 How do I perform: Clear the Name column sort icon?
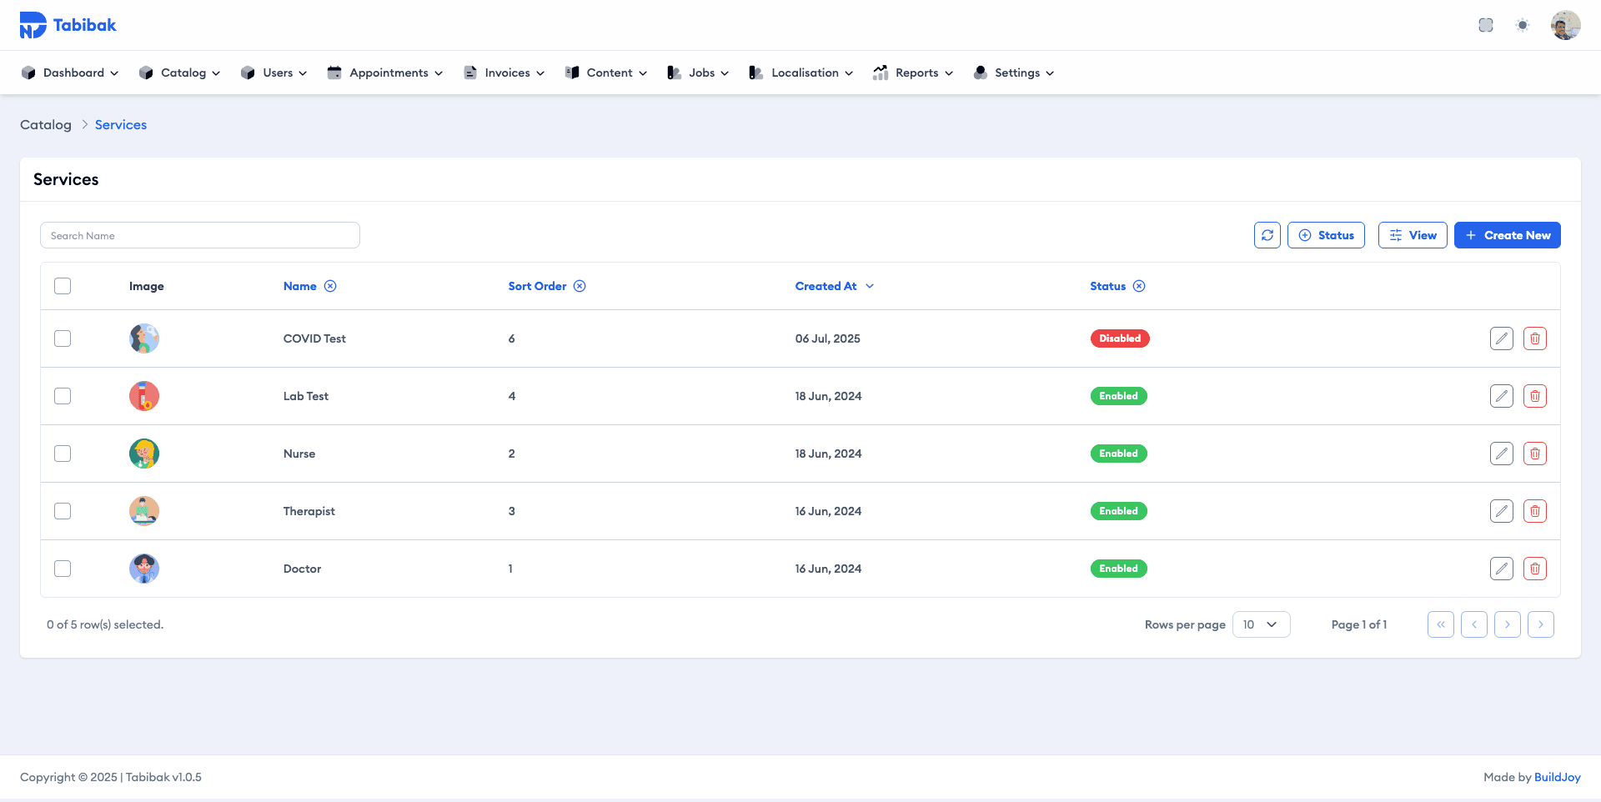click(330, 286)
